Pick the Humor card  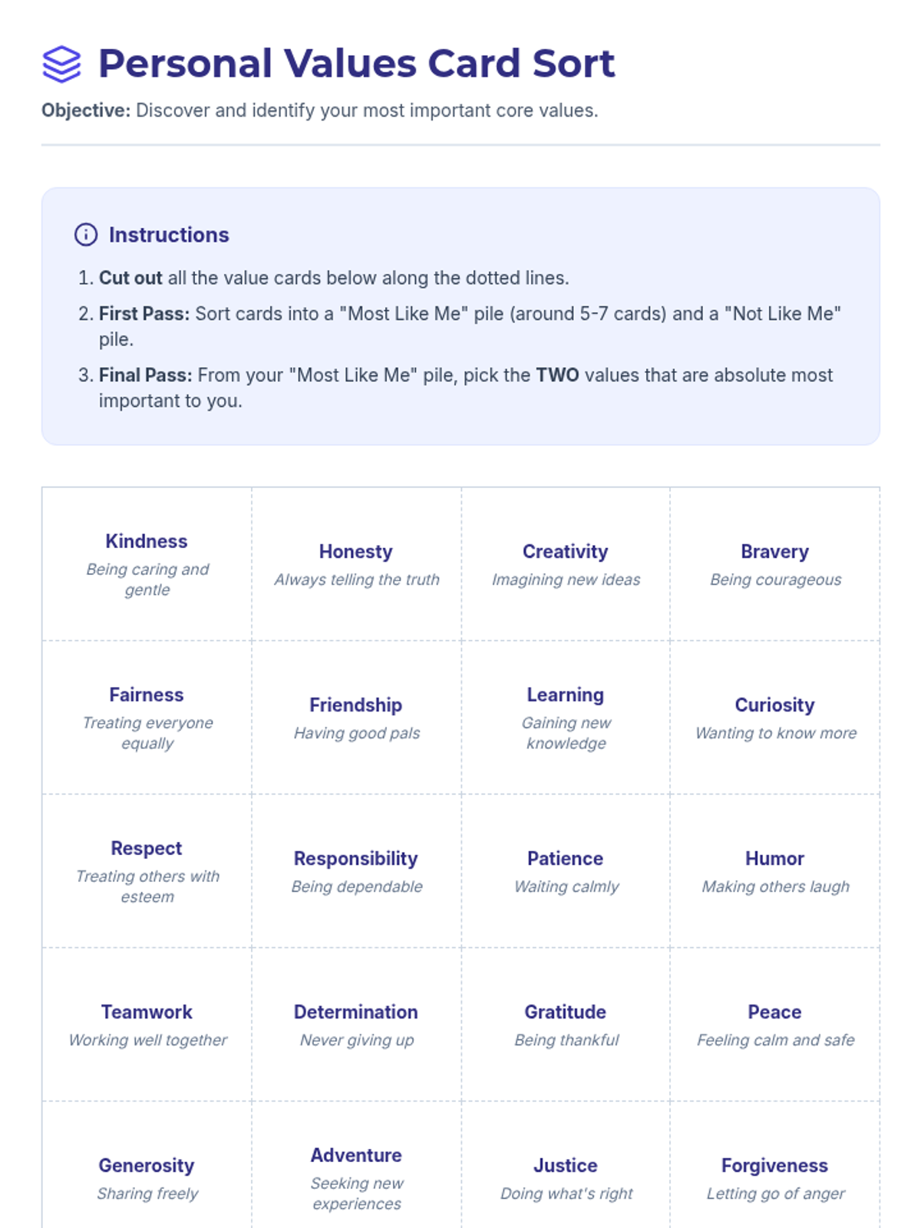775,871
